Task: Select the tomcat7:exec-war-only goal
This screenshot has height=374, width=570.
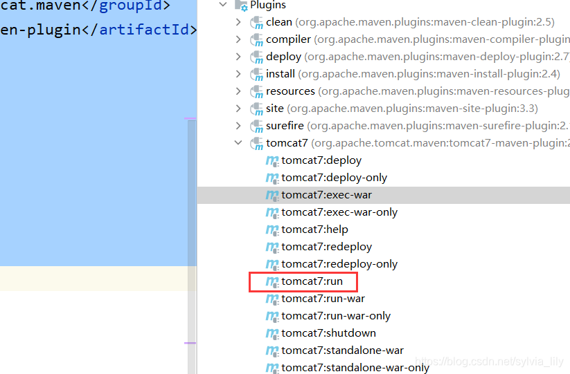Action: tap(339, 212)
